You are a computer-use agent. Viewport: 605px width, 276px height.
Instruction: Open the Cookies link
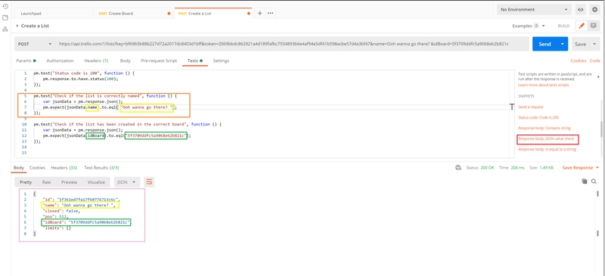(579, 60)
